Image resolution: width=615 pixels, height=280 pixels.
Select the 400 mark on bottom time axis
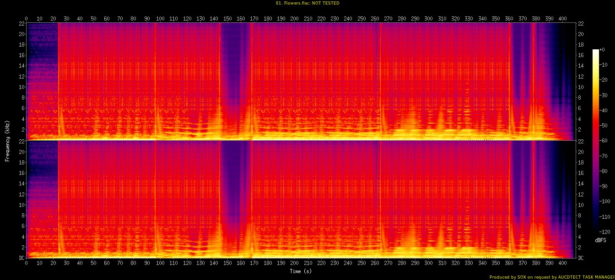point(562,263)
